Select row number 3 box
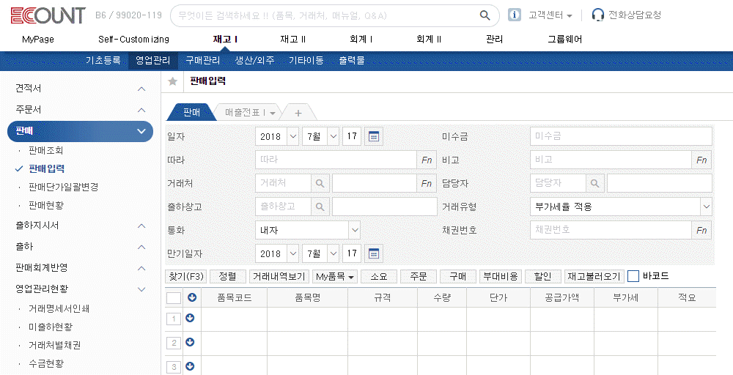733x375 pixels. pos(174,367)
